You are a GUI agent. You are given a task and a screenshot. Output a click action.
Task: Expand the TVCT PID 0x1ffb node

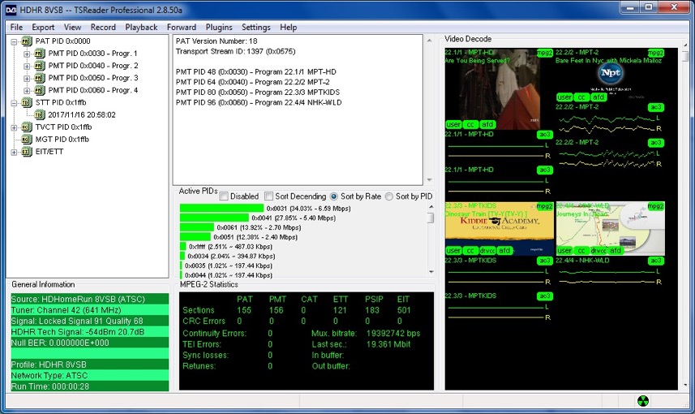click(14, 127)
